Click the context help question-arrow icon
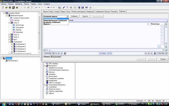The image size is (169, 106). coord(87,8)
